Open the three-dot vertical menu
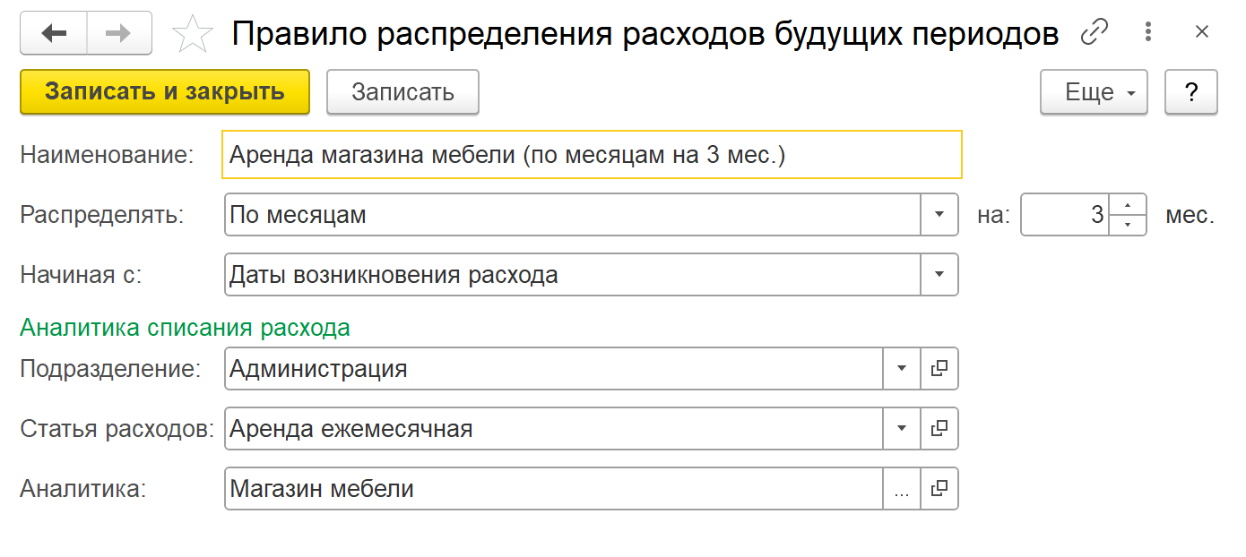Image resolution: width=1246 pixels, height=557 pixels. 1148,33
